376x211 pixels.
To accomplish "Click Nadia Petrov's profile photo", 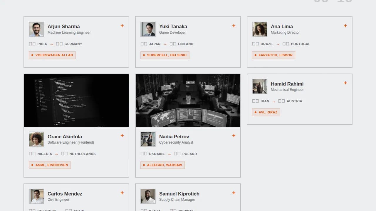I will pyautogui.click(x=148, y=139).
